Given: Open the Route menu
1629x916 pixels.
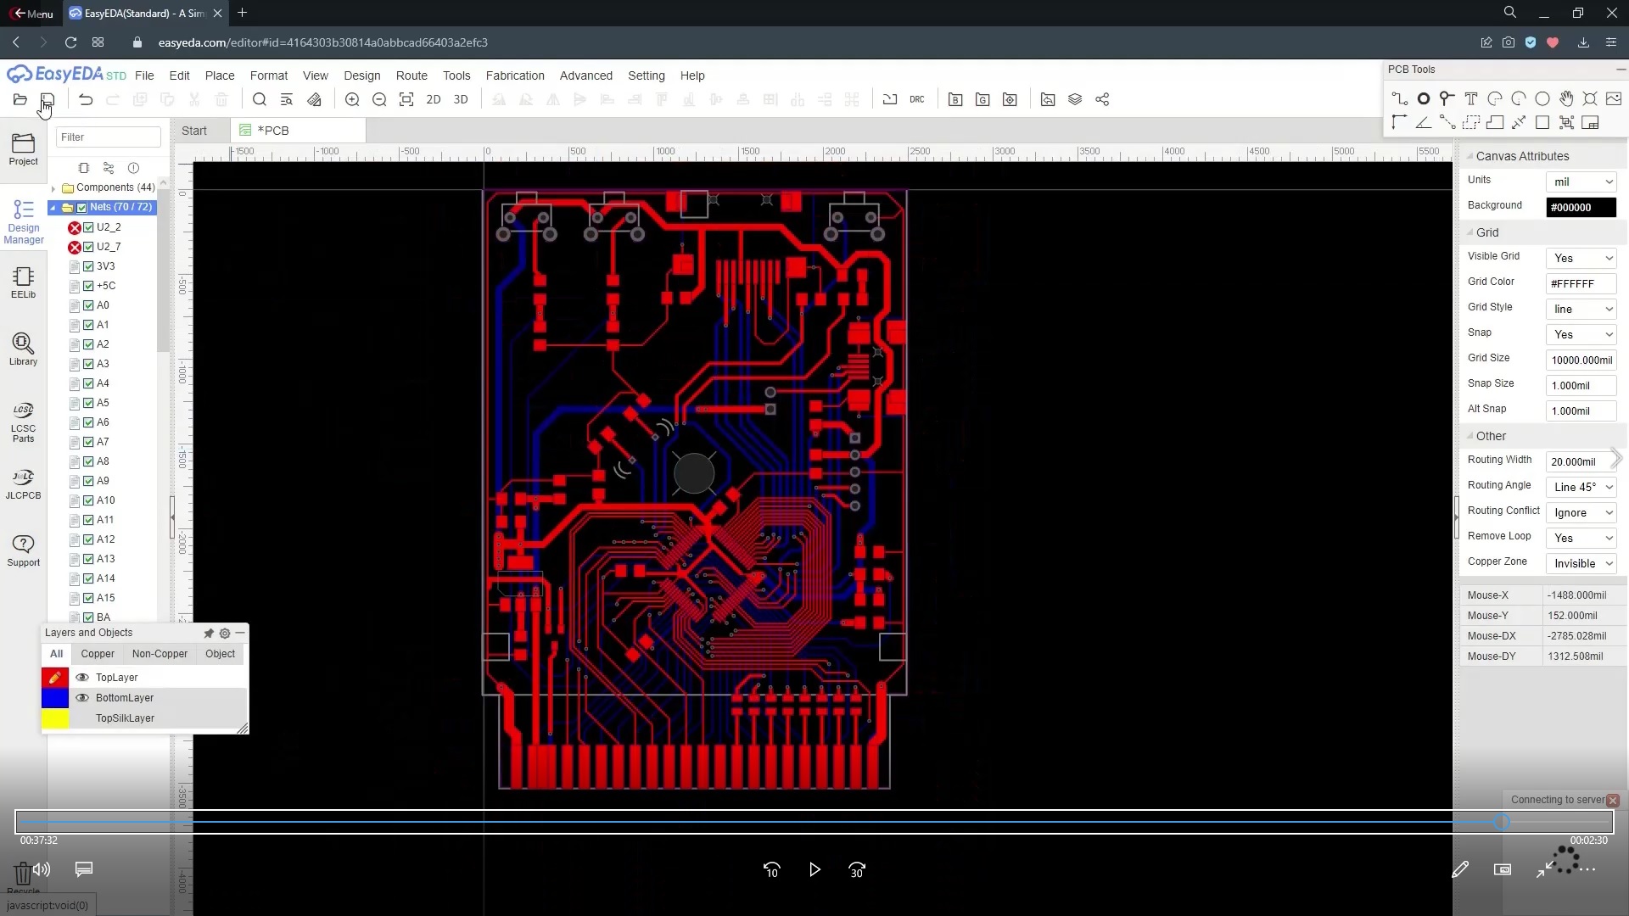Looking at the screenshot, I should (x=411, y=75).
